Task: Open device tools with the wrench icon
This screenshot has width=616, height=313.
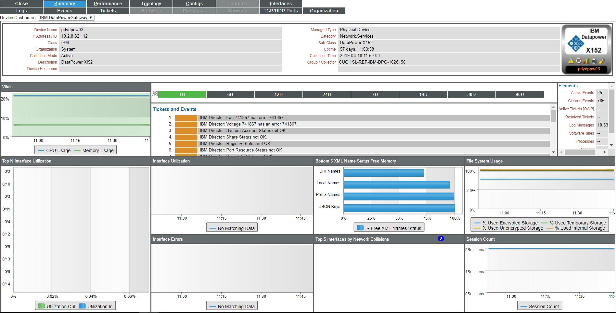Action: 602,61
